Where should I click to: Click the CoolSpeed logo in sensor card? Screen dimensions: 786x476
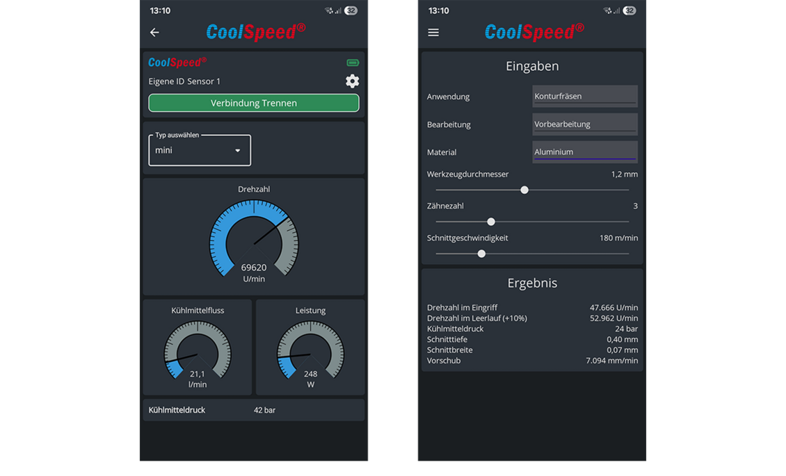click(177, 63)
